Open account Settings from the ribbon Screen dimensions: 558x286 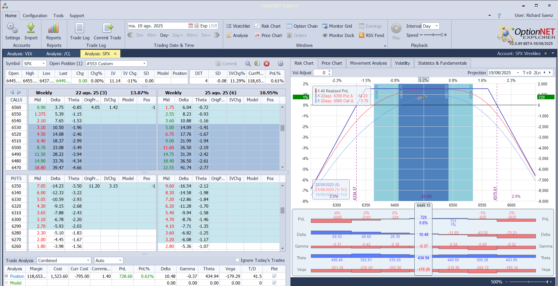(x=13, y=31)
